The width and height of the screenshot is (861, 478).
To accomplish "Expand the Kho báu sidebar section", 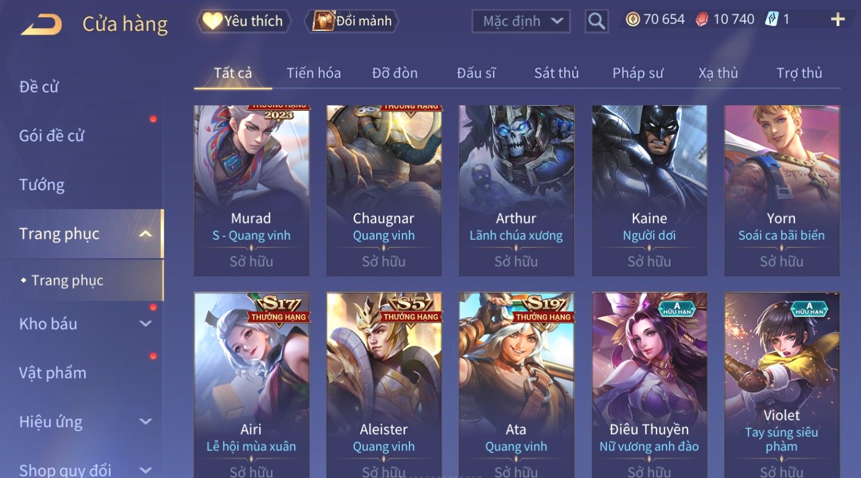I will [x=146, y=324].
